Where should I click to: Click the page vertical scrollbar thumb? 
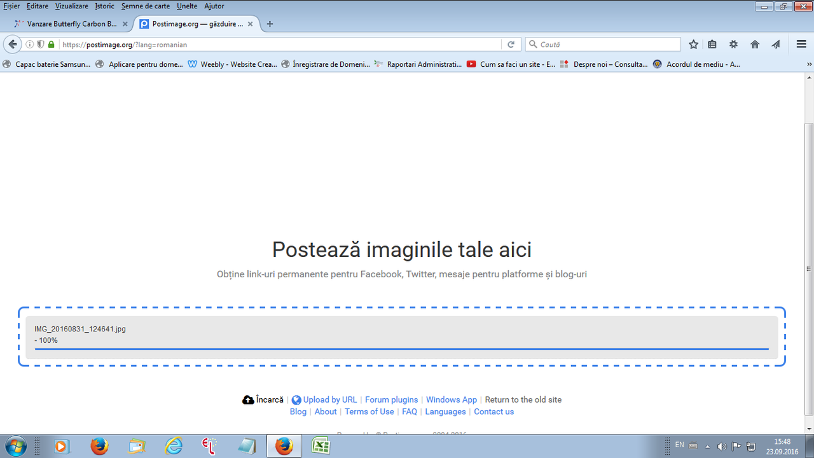pyautogui.click(x=809, y=268)
